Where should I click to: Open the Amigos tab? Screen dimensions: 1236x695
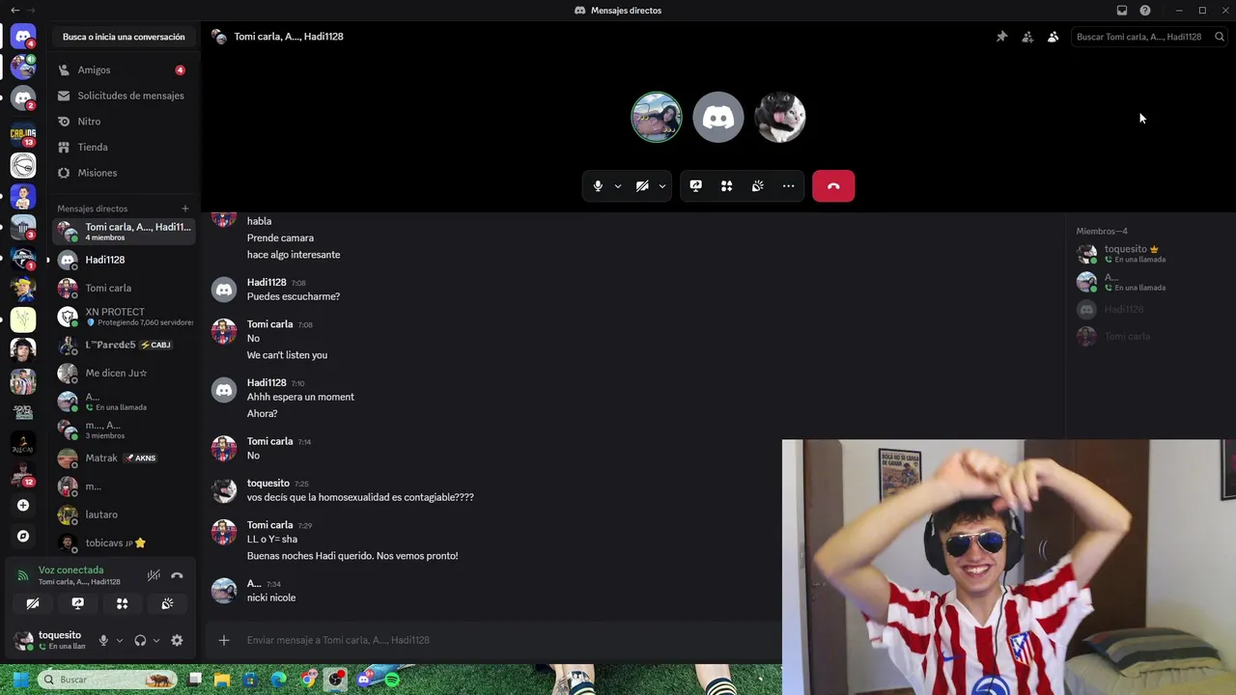click(124, 69)
